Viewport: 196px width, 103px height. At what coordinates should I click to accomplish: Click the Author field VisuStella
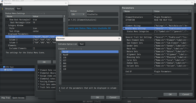[x=103, y=14]
